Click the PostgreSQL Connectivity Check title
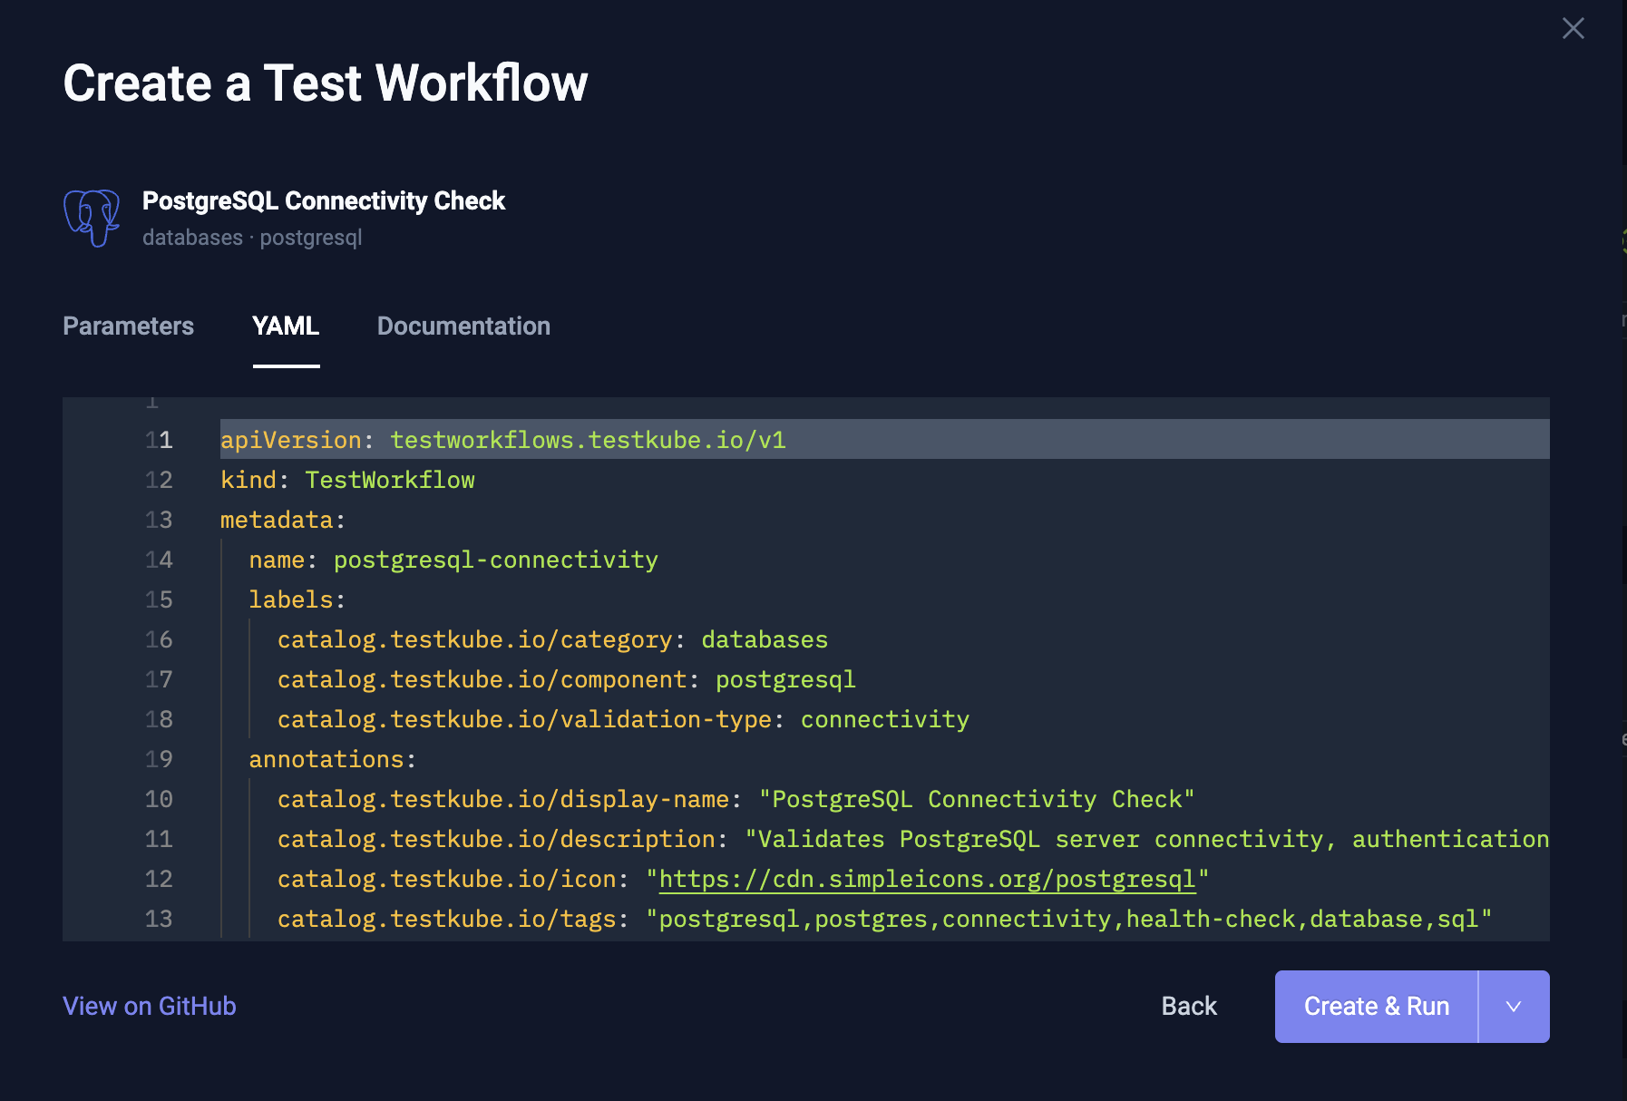The image size is (1627, 1101). pyautogui.click(x=324, y=200)
